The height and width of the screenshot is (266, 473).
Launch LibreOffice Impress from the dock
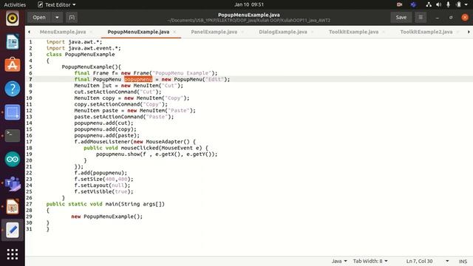12,207
